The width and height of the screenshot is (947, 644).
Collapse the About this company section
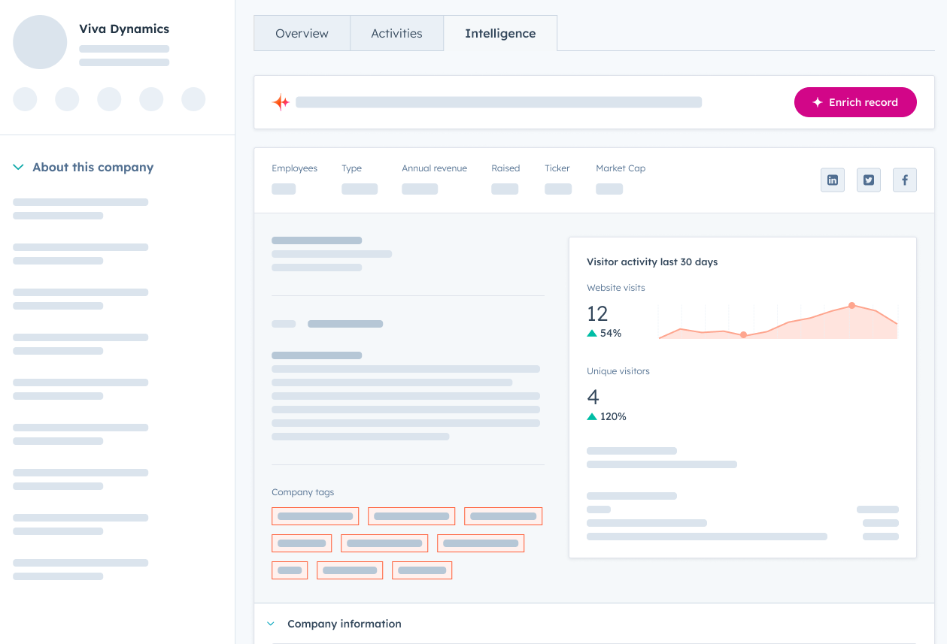click(19, 168)
